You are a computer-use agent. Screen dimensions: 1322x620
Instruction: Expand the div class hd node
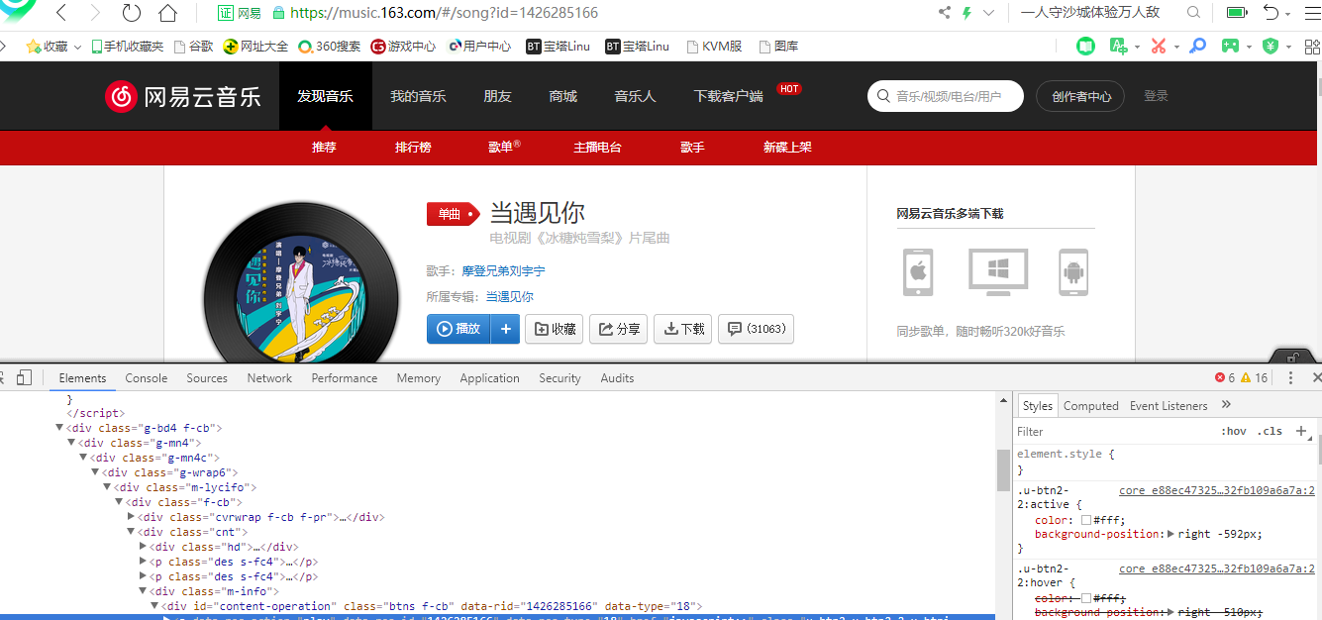point(144,547)
